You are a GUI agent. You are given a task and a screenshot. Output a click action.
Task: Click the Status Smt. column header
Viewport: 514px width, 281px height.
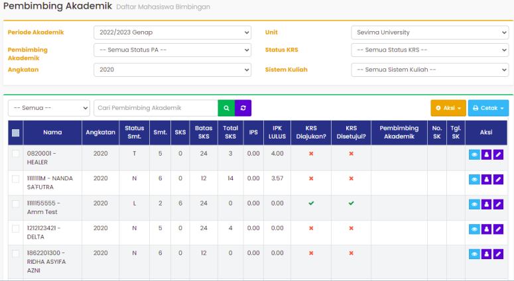point(135,133)
